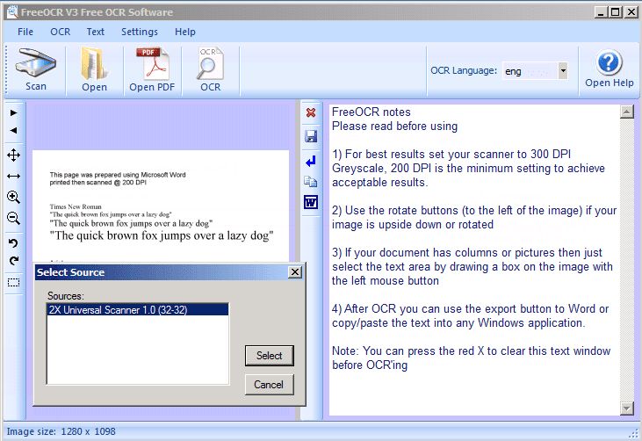The image size is (642, 441).
Task: Click the Open Help question icon
Action: (609, 62)
